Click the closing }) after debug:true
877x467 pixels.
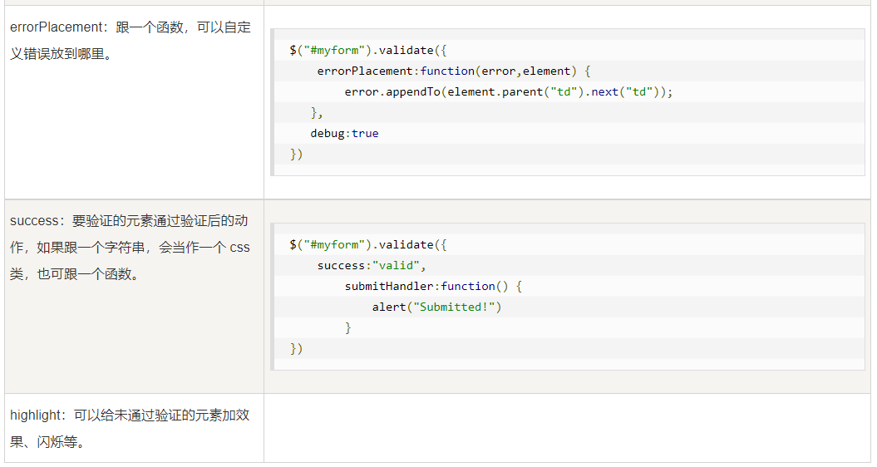[x=297, y=154]
